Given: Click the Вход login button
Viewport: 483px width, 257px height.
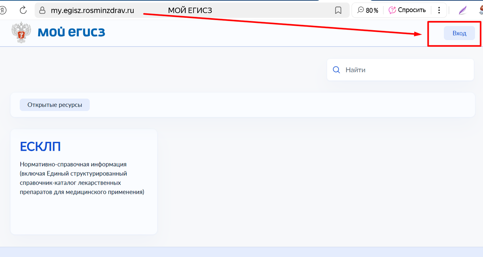Looking at the screenshot, I should point(459,33).
